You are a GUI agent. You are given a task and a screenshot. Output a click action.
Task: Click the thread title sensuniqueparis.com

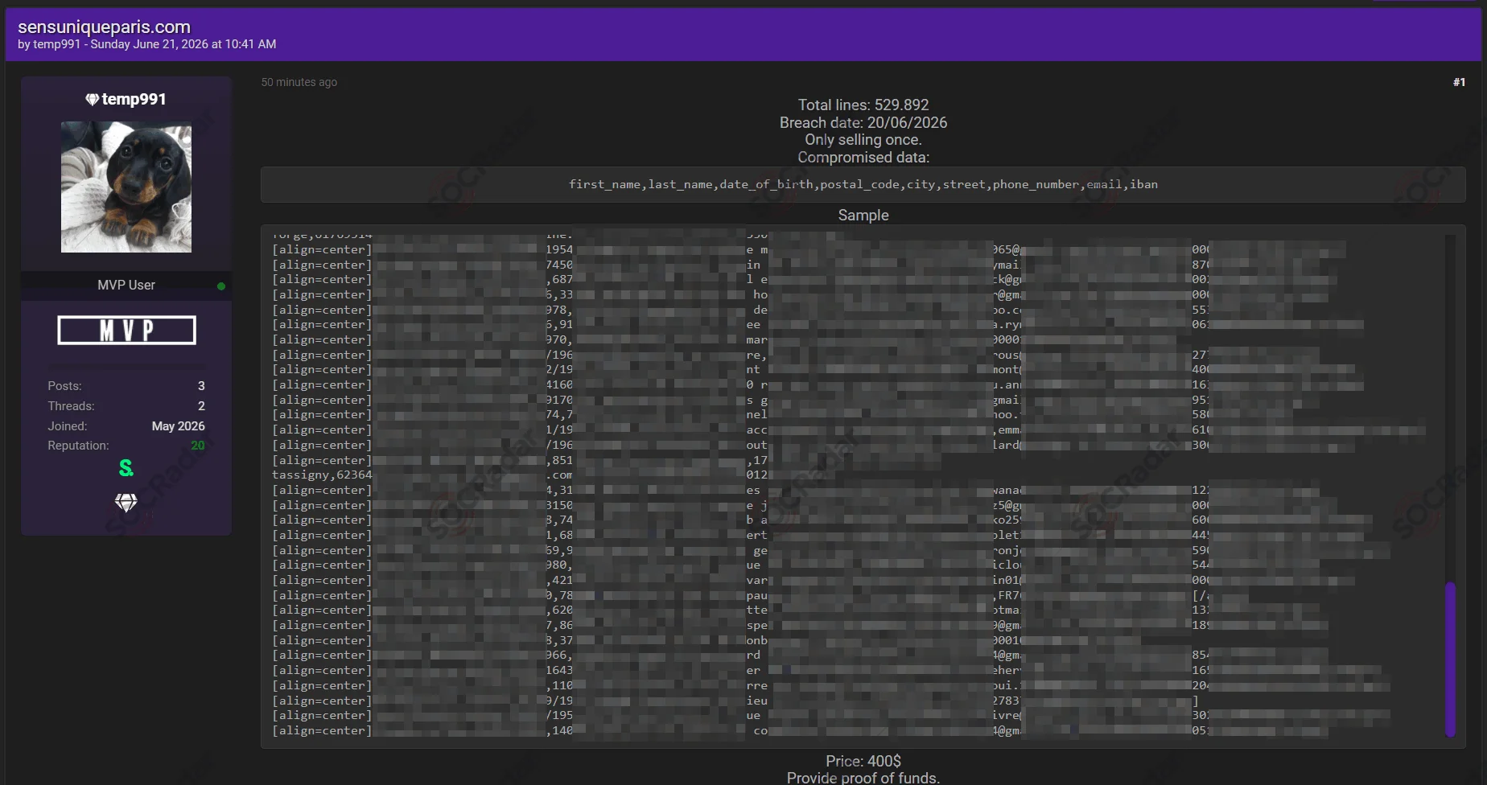pyautogui.click(x=104, y=27)
